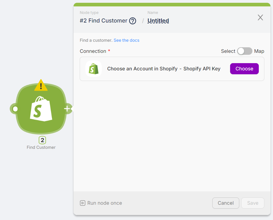Viewport: 273px width, 220px height.
Task: Click the Save button
Action: pos(253,203)
